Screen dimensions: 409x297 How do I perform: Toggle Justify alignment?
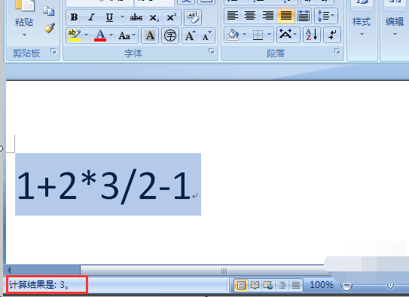(286, 16)
